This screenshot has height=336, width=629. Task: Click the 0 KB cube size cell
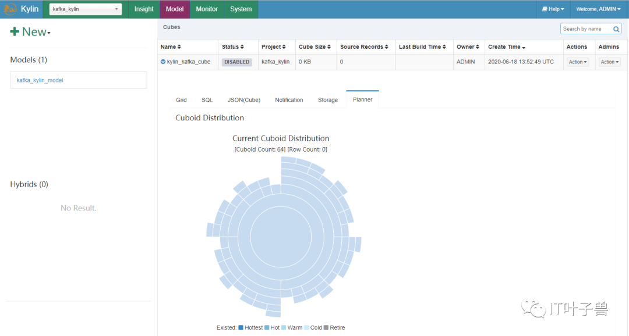click(305, 62)
